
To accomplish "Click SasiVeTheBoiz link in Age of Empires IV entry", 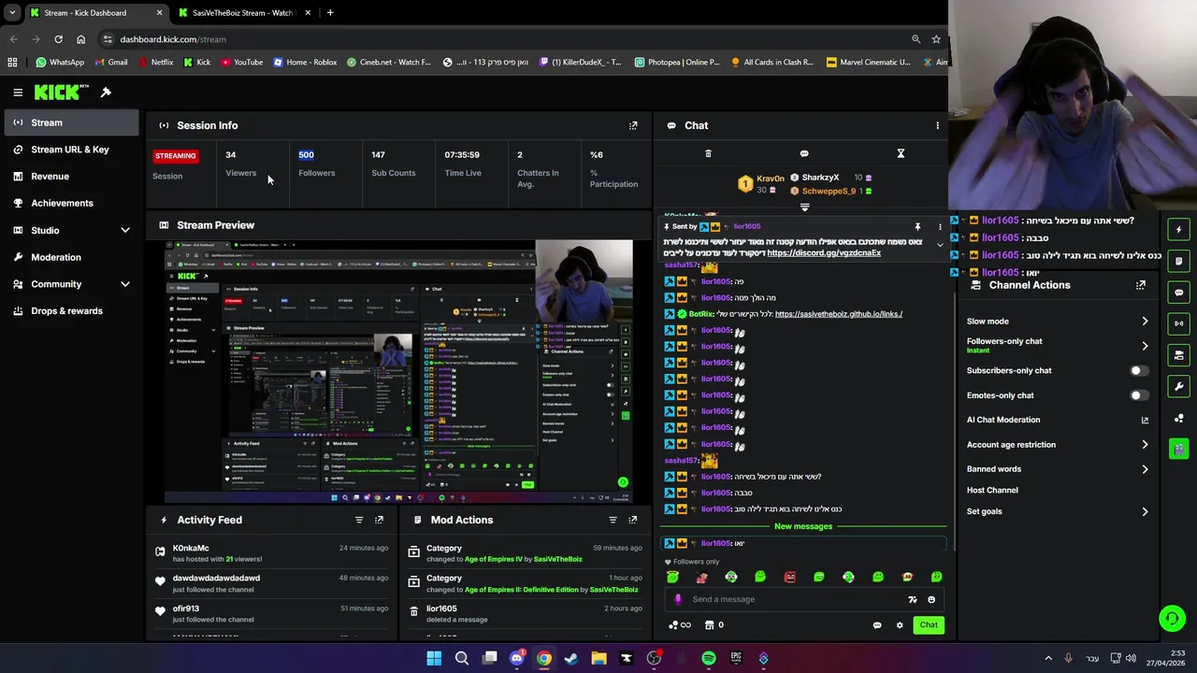I will [x=557, y=559].
